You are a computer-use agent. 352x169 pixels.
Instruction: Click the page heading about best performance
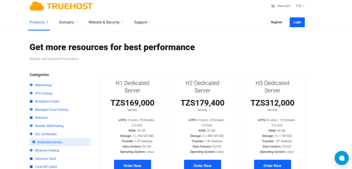pos(112,47)
